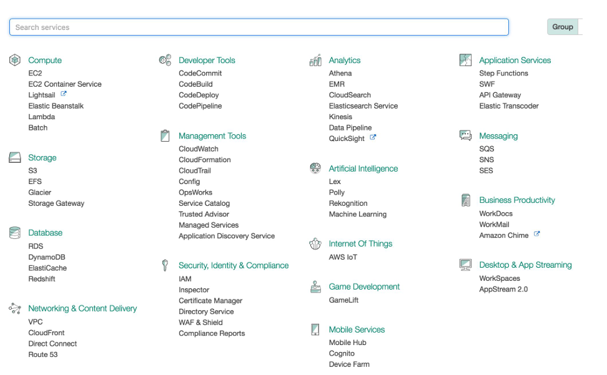
Task: Open the VPC service
Action: tap(35, 321)
